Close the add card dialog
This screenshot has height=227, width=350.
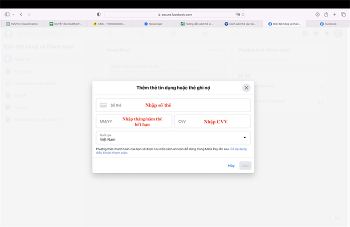coord(246,88)
